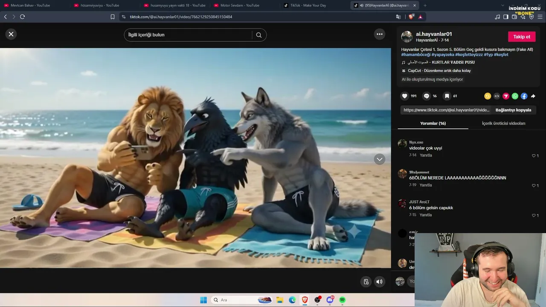Share the video to Facebook
The width and height of the screenshot is (546, 307).
524,96
